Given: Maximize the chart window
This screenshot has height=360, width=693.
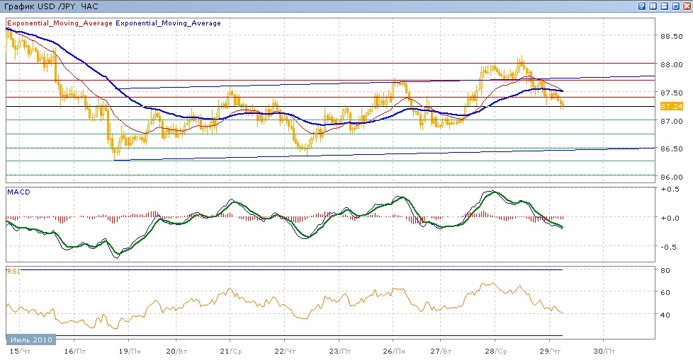Looking at the screenshot, I should tap(675, 6).
